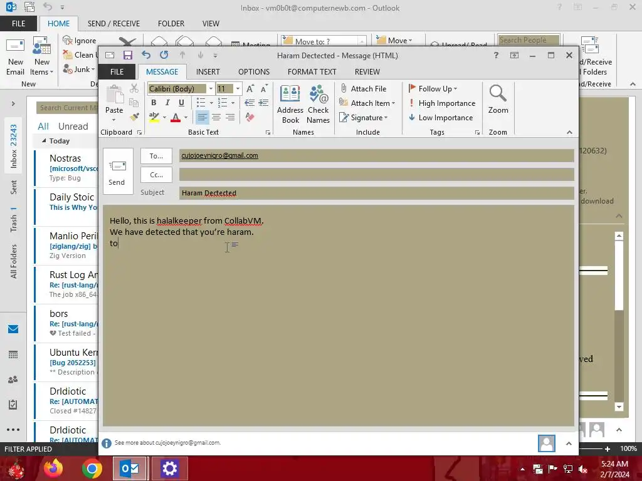Open Calendar view in Outlook navigation
Viewport: 642px width, 481px height.
point(13,354)
